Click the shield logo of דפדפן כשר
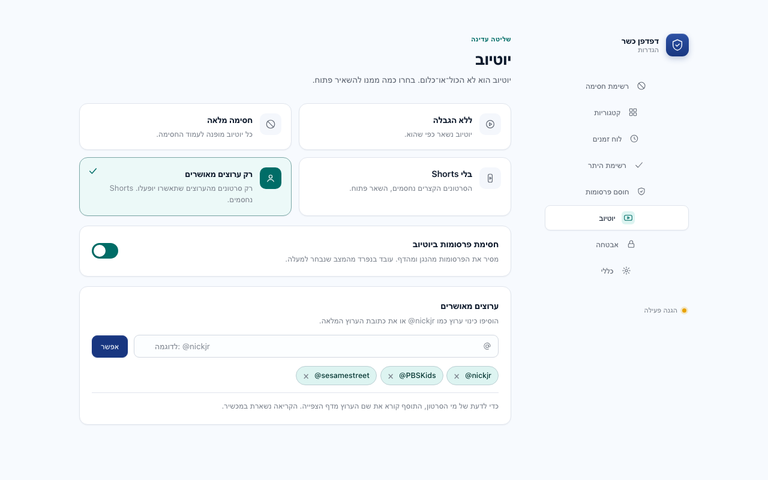768x480 pixels. point(677,45)
